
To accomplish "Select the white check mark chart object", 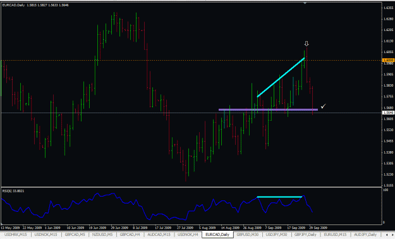I will point(323,106).
